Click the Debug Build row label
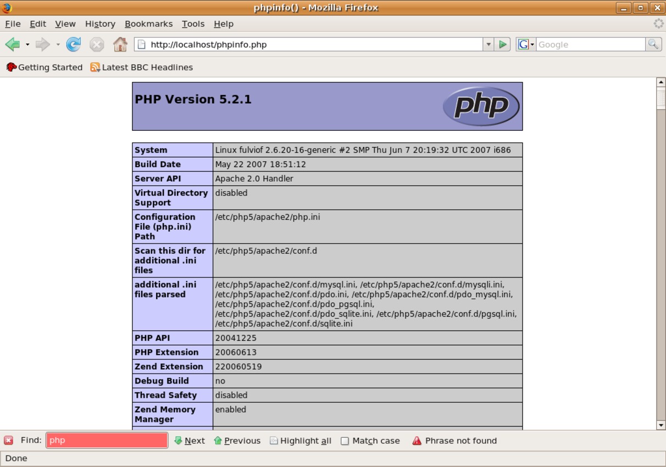 pos(162,381)
